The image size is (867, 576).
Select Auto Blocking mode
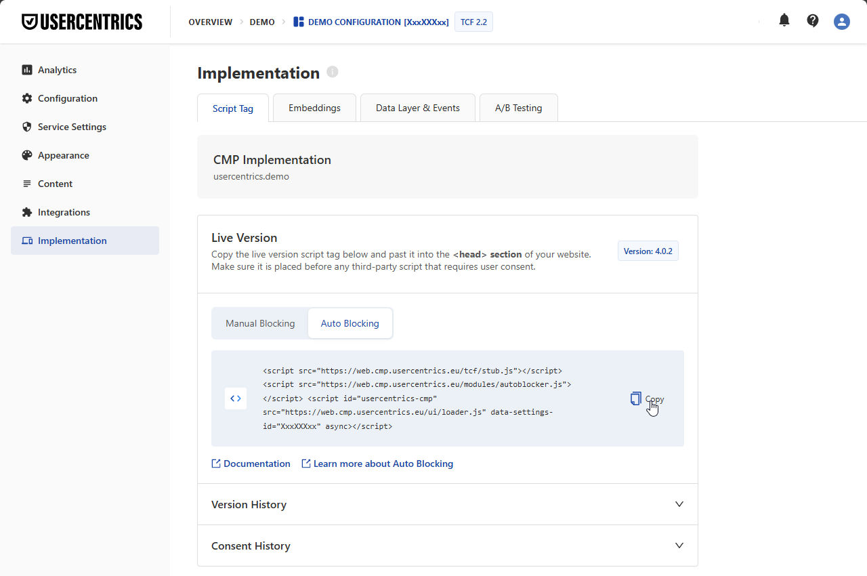tap(350, 323)
